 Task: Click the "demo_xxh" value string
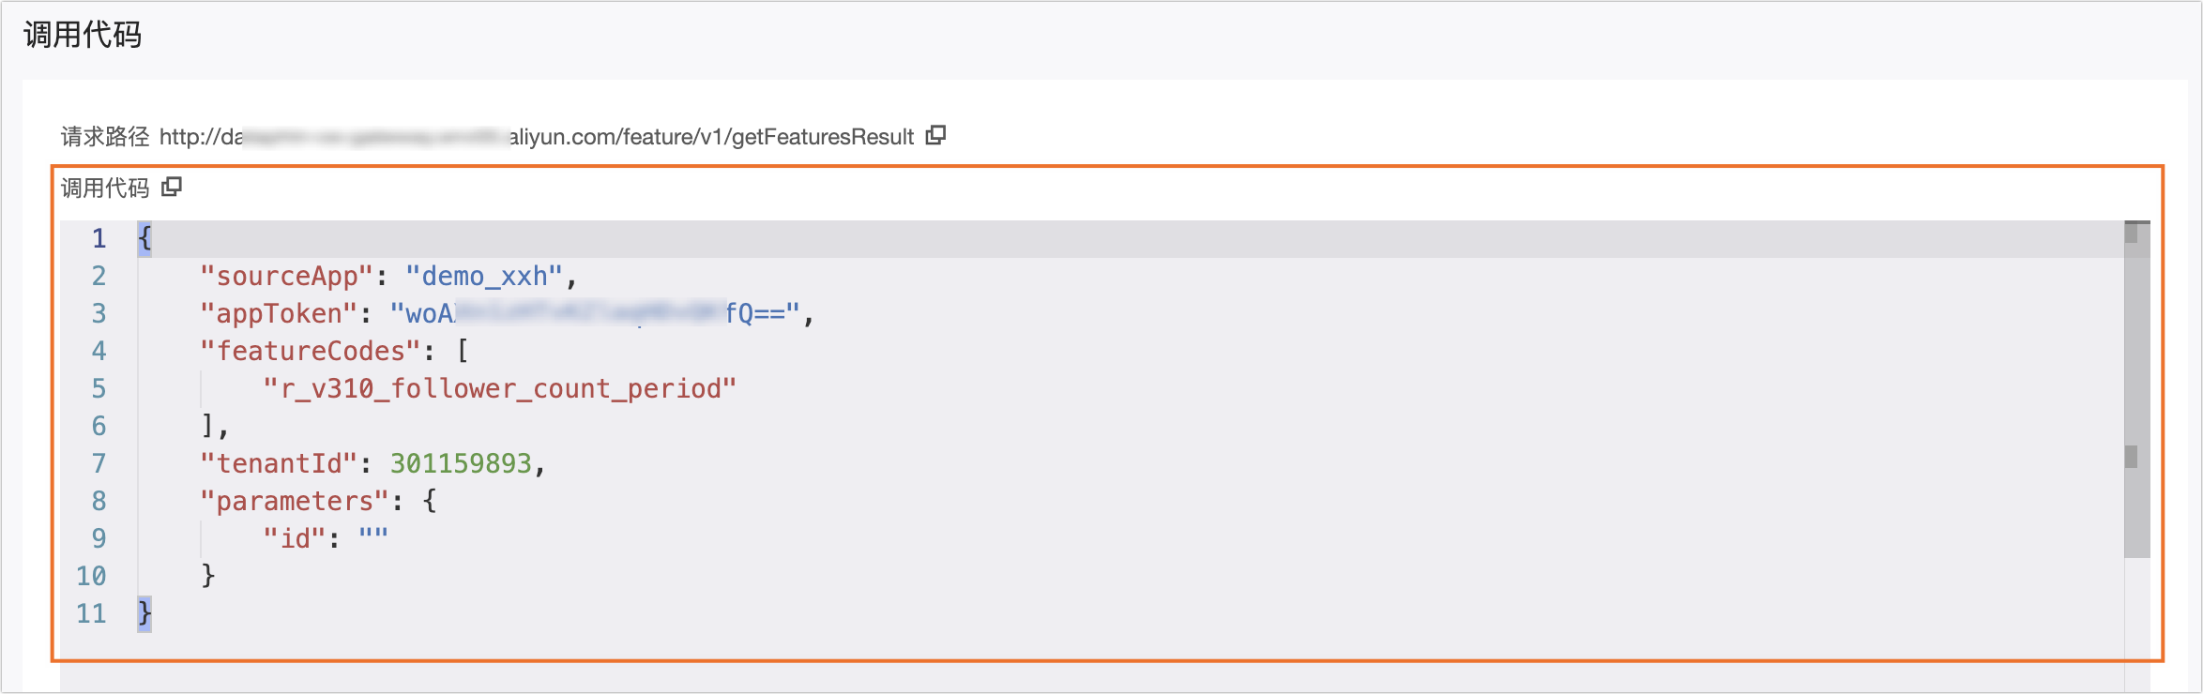[x=483, y=276]
